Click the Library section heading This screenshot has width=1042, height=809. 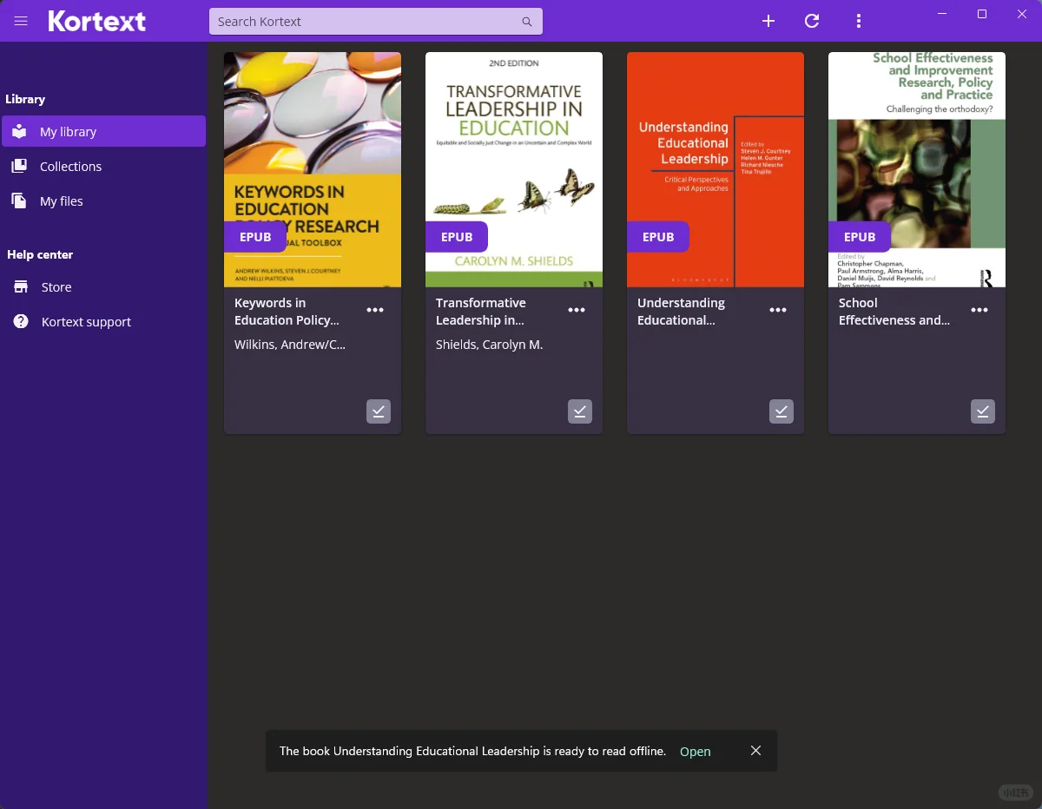pyautogui.click(x=25, y=99)
